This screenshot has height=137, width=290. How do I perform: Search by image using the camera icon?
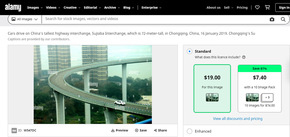pyautogui.click(x=272, y=19)
